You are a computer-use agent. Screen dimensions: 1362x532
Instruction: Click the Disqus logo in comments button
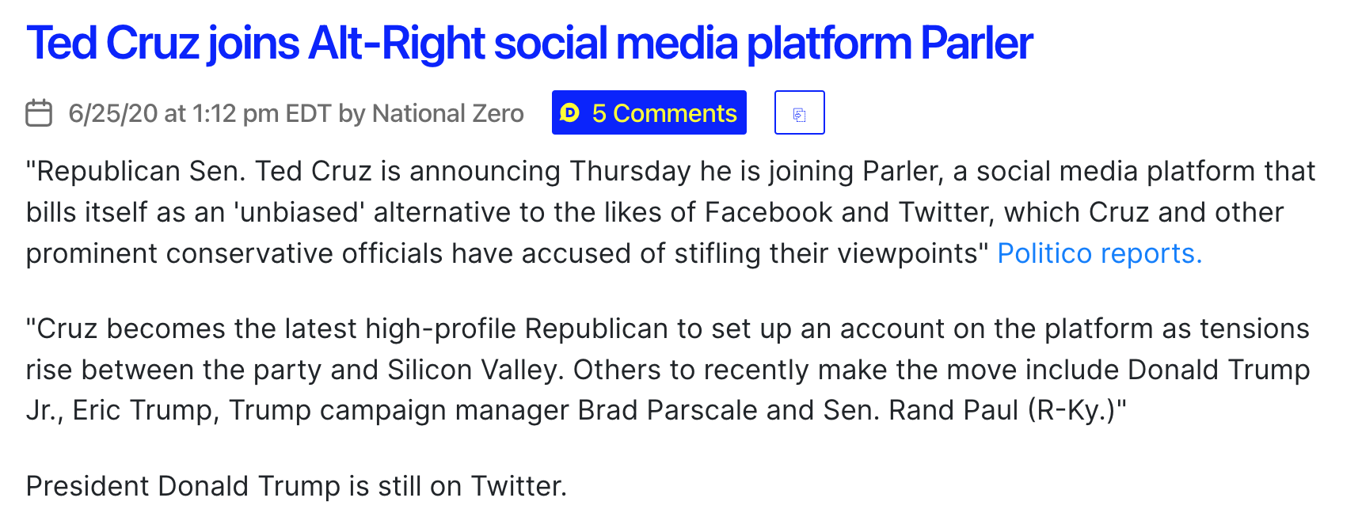(x=570, y=113)
